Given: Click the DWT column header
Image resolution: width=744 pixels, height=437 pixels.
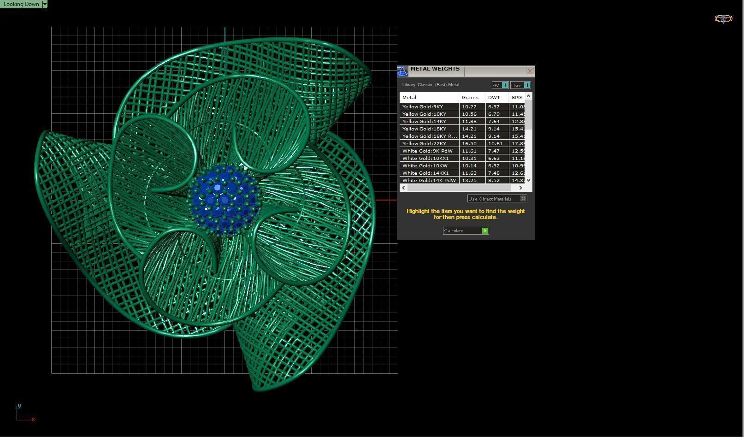Looking at the screenshot, I should tap(497, 97).
